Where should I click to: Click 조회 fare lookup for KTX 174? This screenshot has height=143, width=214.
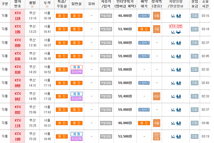pyautogui.click(x=194, y=123)
